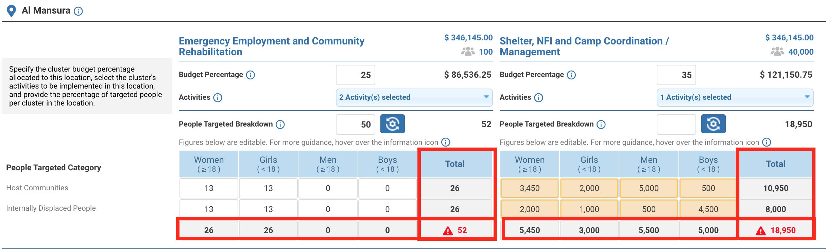Edit Host Communities Boys cell under Emergency Employment
The width and height of the screenshot is (826, 249).
coord(388,188)
